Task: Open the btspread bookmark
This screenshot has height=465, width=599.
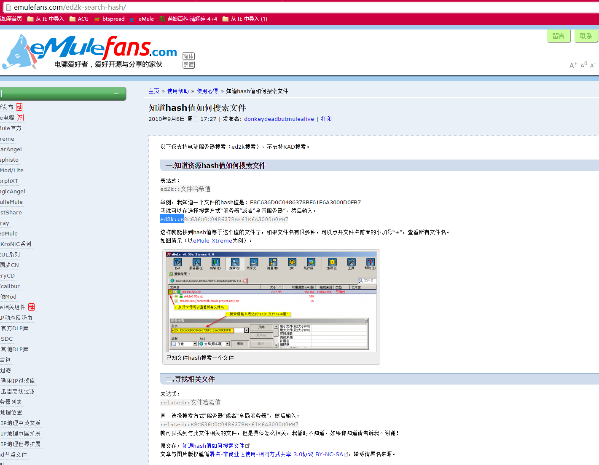Action: (109, 19)
